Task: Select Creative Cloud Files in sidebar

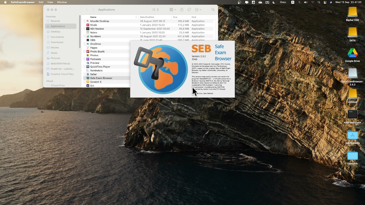Action: [x=60, y=74]
